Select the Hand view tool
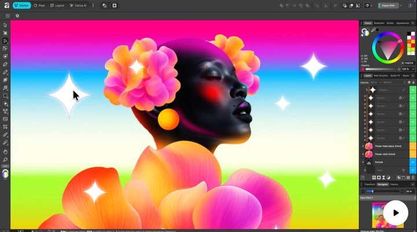The image size is (417, 232). (x=5, y=152)
